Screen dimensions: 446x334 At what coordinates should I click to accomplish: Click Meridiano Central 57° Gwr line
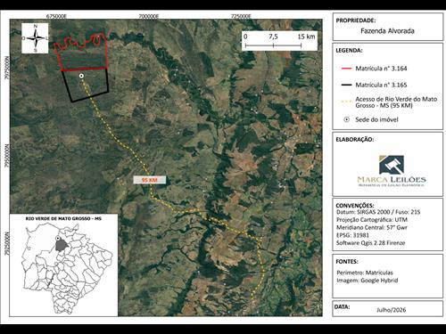point(372,227)
